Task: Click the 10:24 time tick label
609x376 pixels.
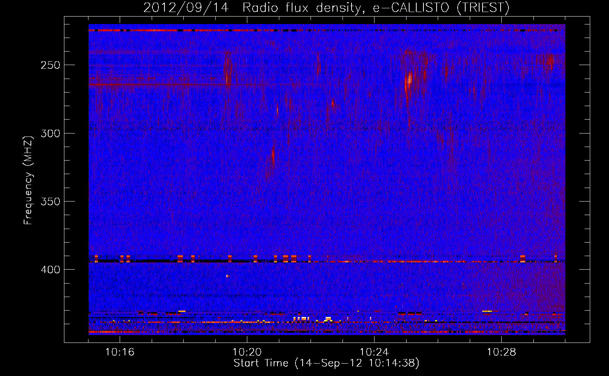Action: pyautogui.click(x=374, y=352)
